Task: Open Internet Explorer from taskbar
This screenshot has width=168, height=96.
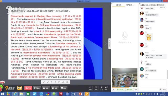Action: [15, 94]
